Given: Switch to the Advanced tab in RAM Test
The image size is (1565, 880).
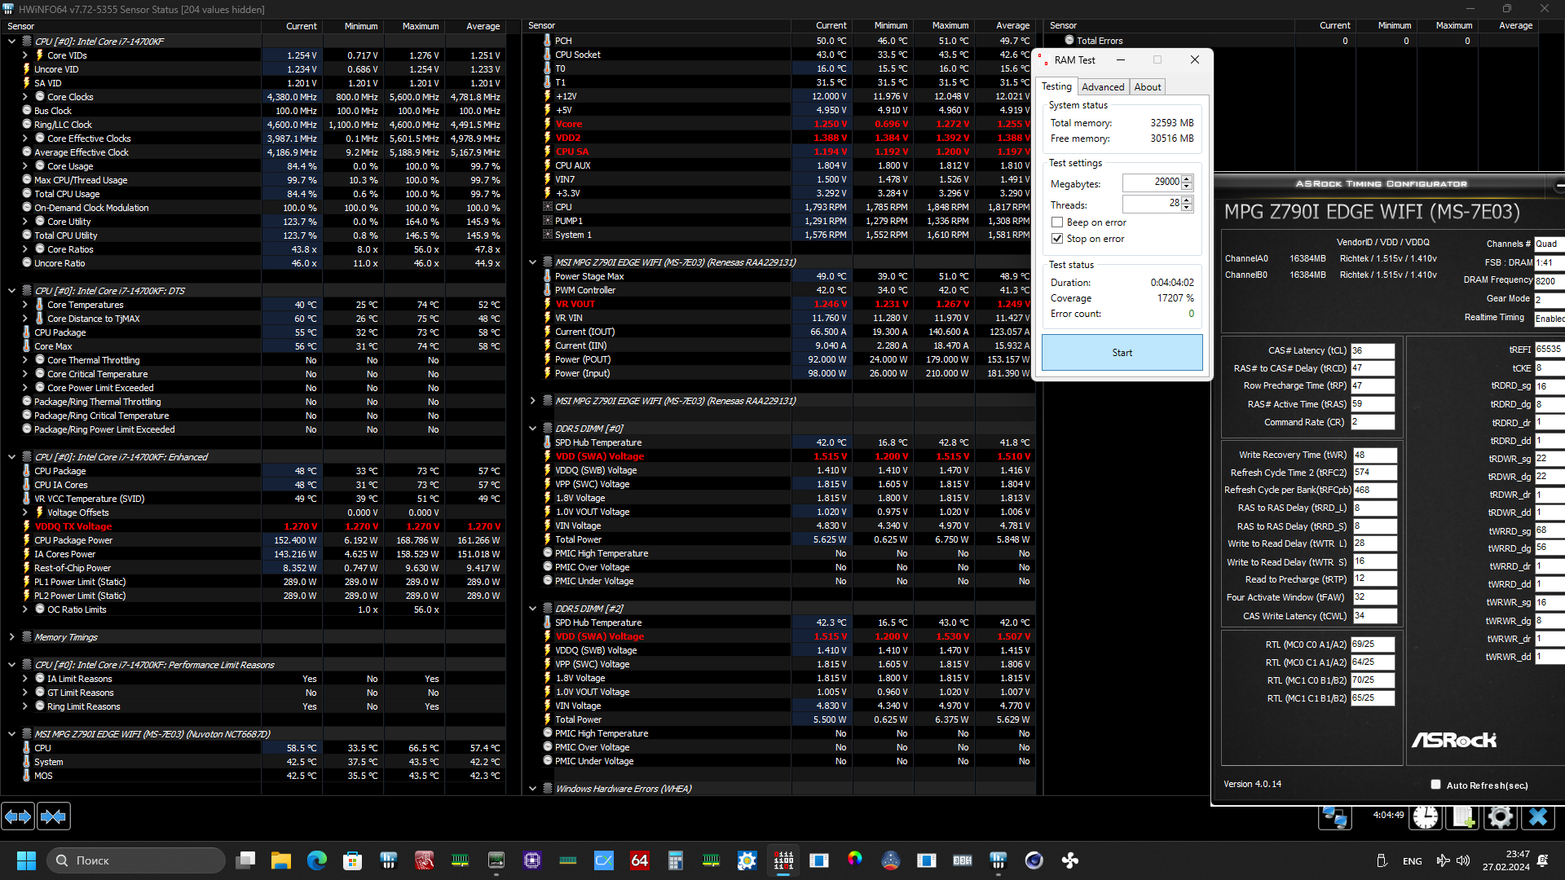Looking at the screenshot, I should point(1103,87).
